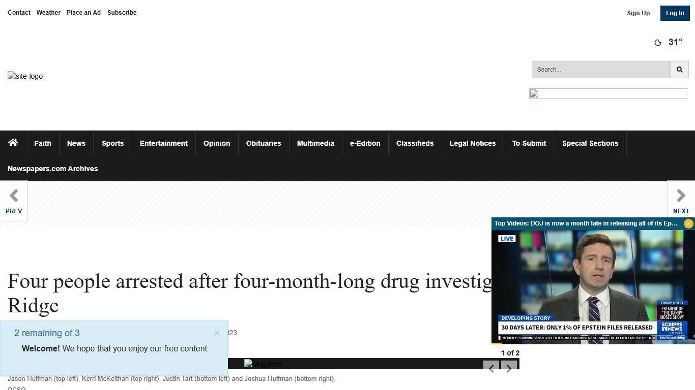Click Sign Up
The height and width of the screenshot is (390, 695).
tap(638, 14)
